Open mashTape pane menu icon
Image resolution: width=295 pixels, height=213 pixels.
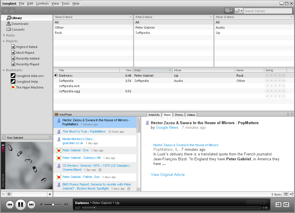[292, 114]
